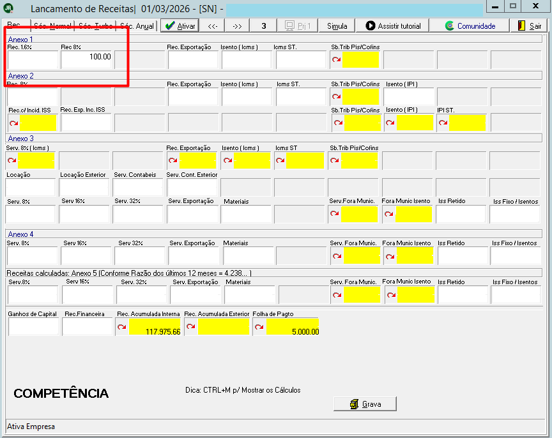Click the Anexo 4 Serv. Fora Munic. red arrow
This screenshot has width=552, height=438.
pyautogui.click(x=337, y=256)
